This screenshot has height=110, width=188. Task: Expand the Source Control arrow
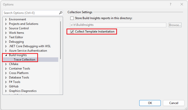pos(6,28)
